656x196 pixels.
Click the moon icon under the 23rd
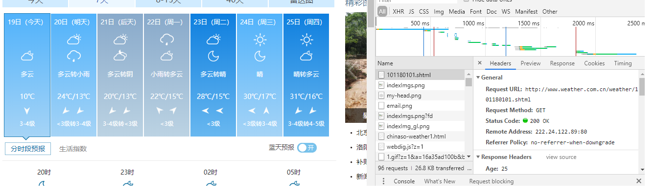tap(213, 56)
